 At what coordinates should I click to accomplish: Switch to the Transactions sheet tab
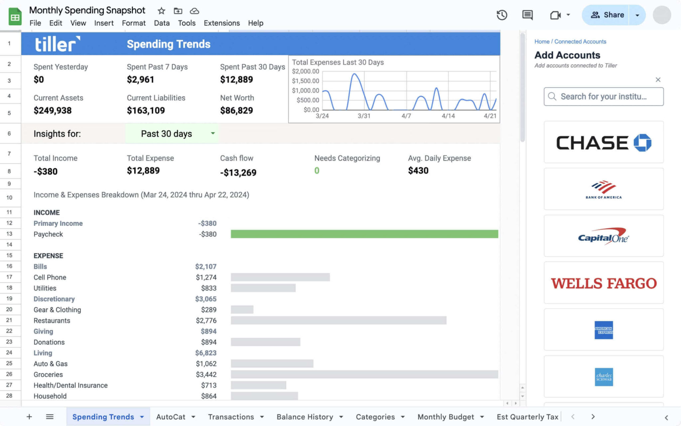point(232,416)
